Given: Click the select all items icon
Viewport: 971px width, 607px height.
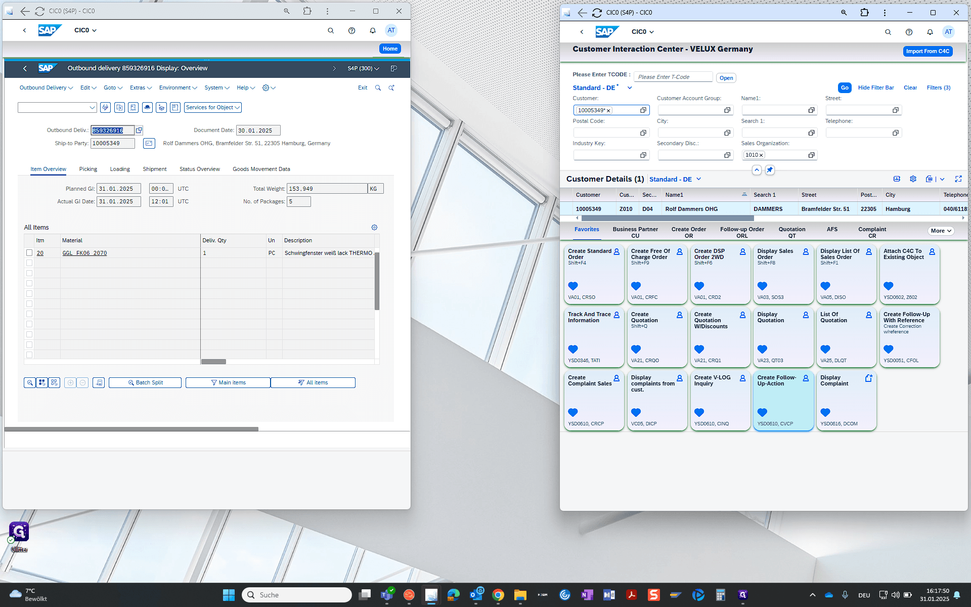Looking at the screenshot, I should [42, 382].
